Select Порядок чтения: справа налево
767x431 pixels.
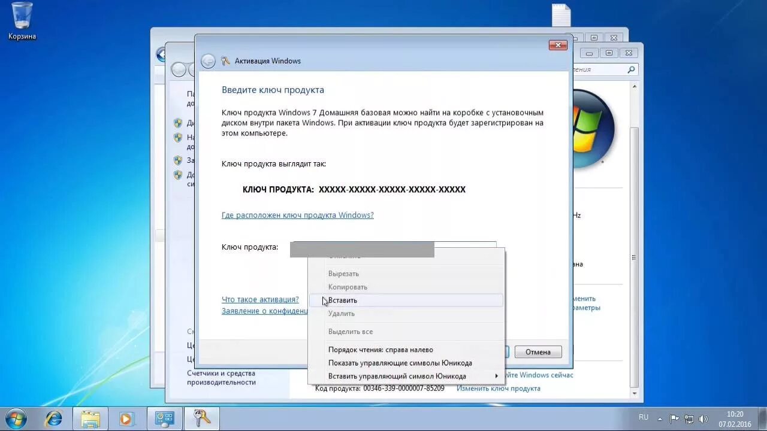(406, 350)
